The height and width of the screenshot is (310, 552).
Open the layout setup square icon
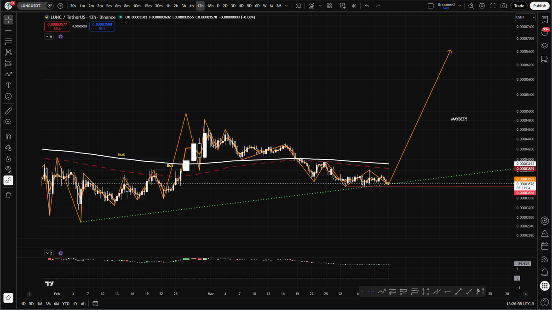(x=431, y=6)
